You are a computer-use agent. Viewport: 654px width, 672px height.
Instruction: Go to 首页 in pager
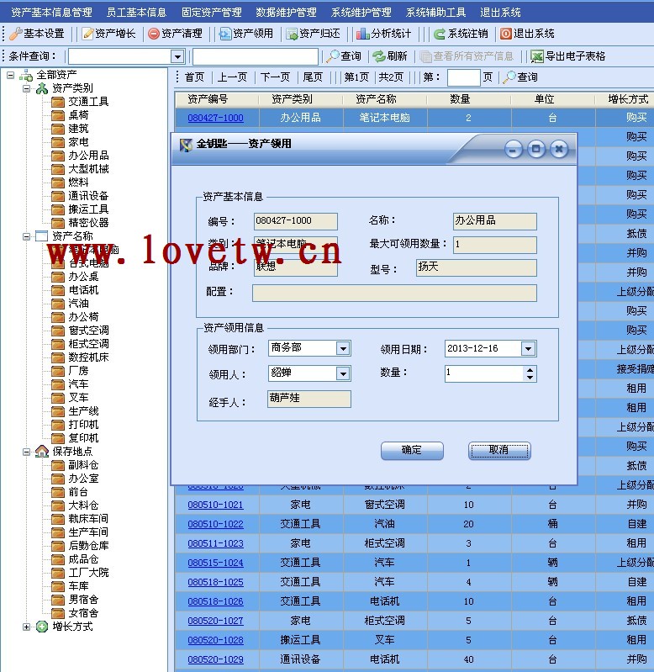tap(194, 77)
